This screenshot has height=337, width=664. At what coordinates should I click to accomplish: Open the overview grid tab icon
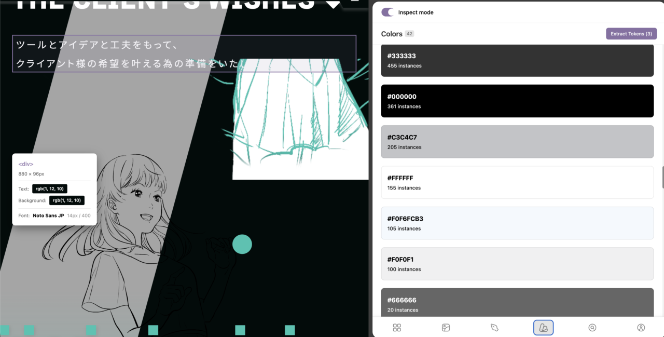click(x=397, y=328)
